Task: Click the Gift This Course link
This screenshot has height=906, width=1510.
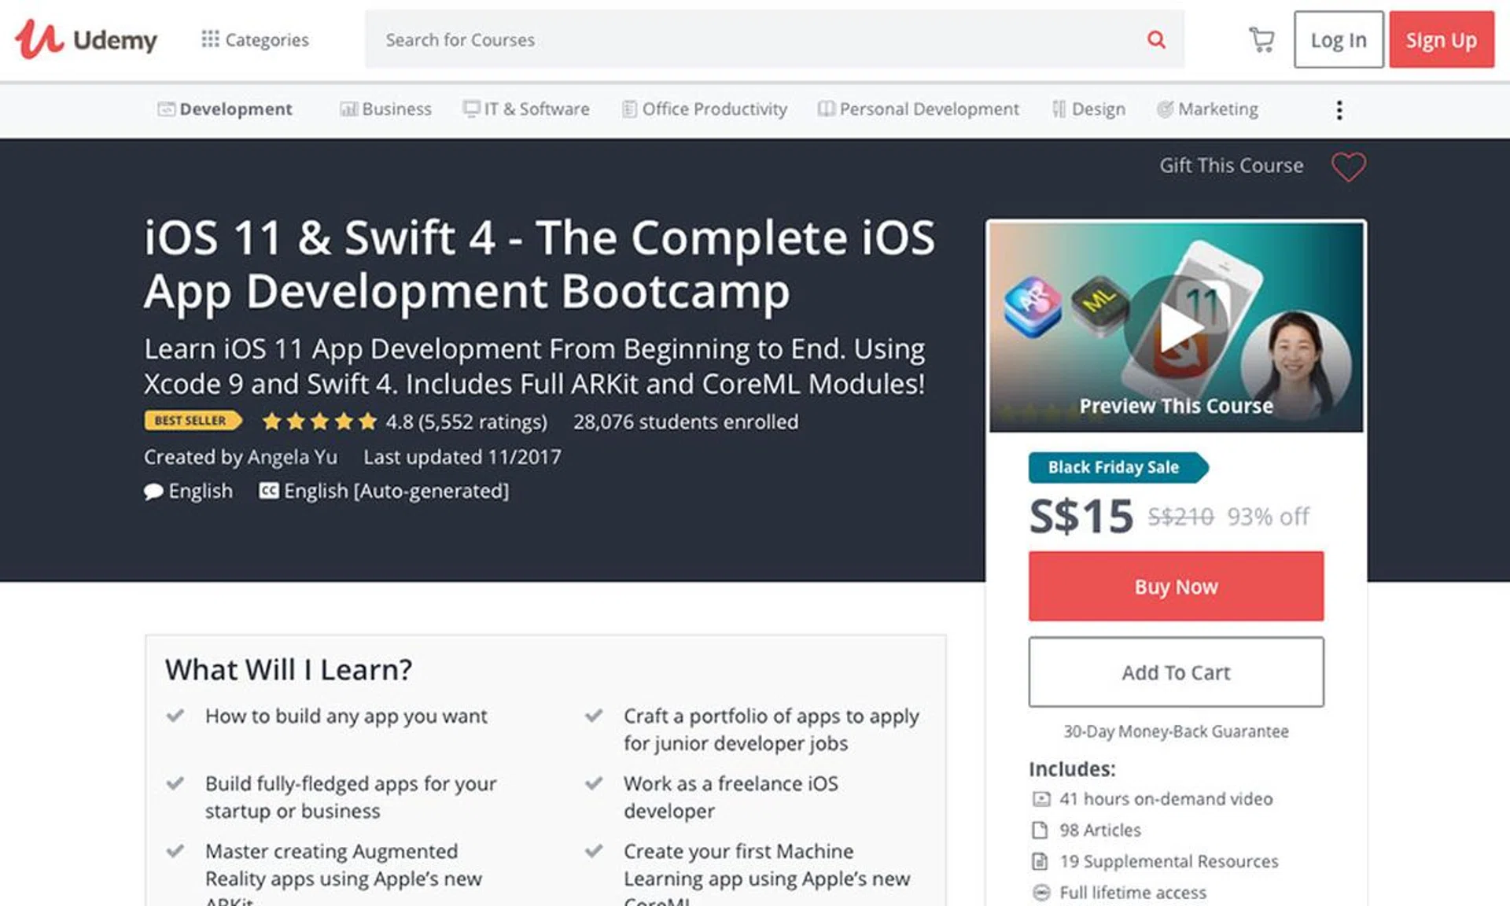Action: tap(1231, 166)
